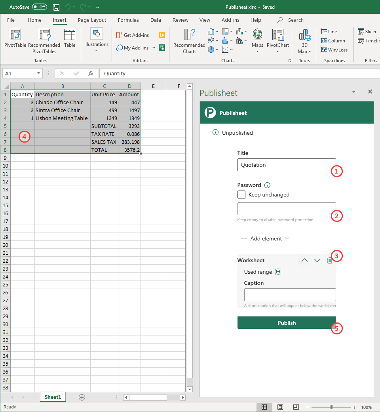The width and height of the screenshot is (380, 412).
Task: Click the password info icon
Action: tap(267, 185)
